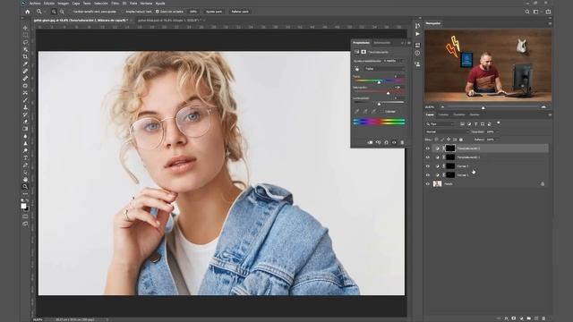The height and width of the screenshot is (322, 573).
Task: Open the Edición menu
Action: point(49,4)
